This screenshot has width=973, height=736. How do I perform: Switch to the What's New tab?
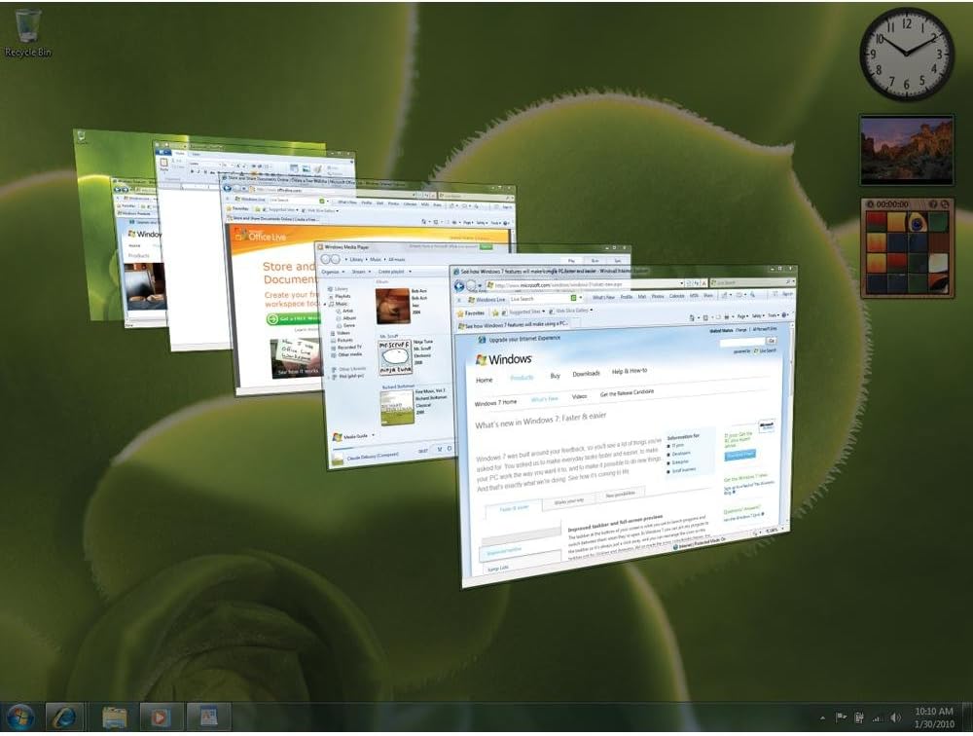pos(545,399)
